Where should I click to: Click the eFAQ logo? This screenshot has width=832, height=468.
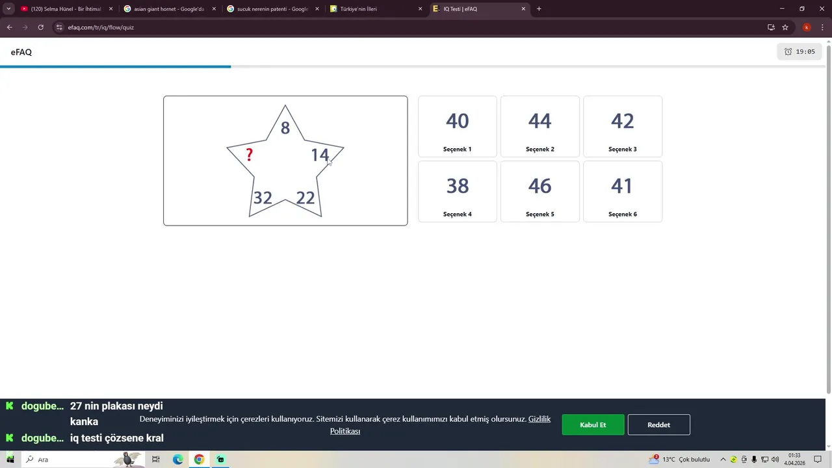pos(21,52)
